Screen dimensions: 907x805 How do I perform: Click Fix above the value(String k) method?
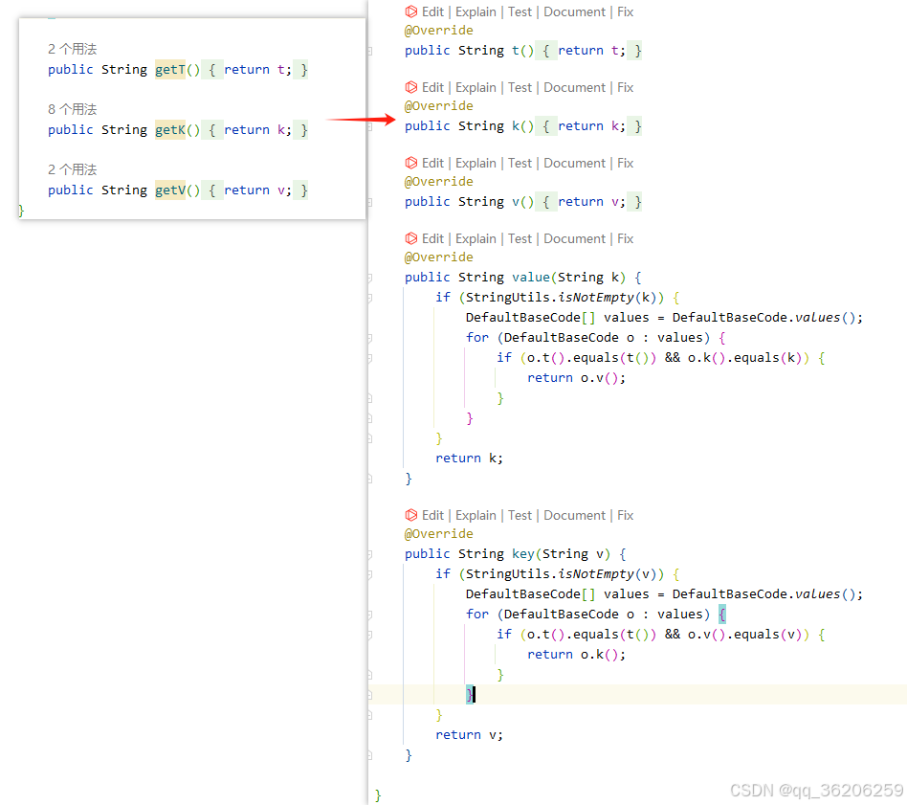(626, 238)
